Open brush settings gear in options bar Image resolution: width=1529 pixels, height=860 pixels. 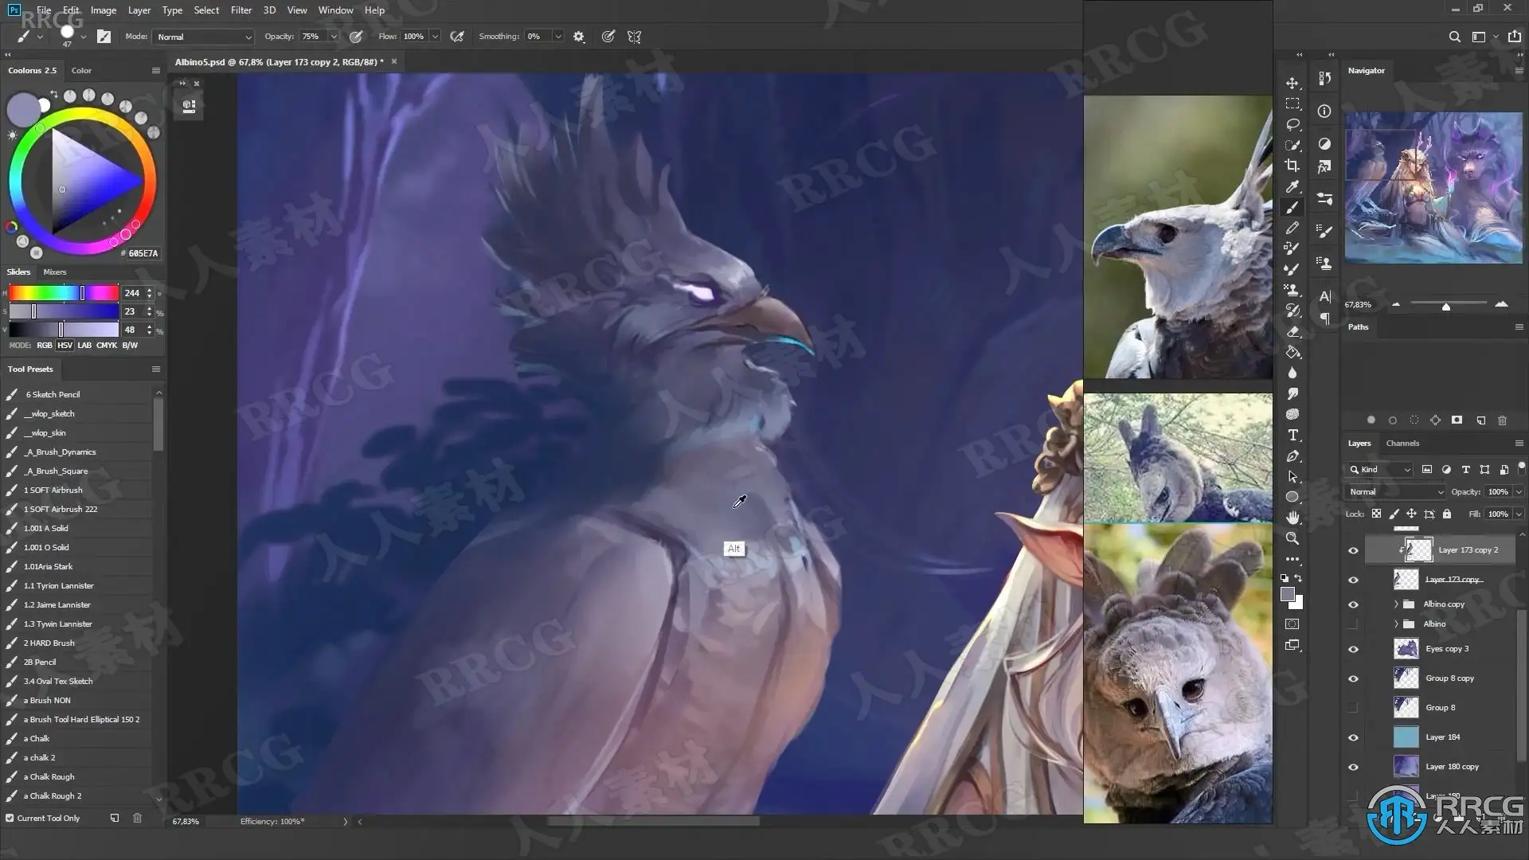pos(579,37)
